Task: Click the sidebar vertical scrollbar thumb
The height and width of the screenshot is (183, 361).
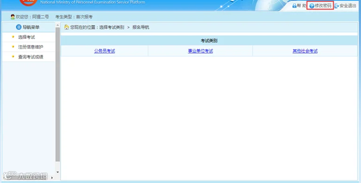Action: (58, 94)
